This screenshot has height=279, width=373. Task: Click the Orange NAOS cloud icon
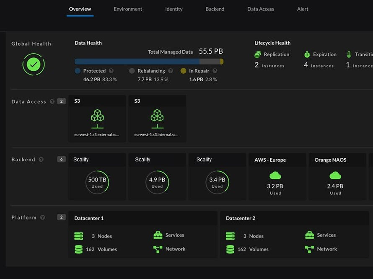(x=335, y=175)
